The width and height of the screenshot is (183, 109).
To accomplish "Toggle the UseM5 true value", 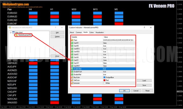I will [119, 46].
